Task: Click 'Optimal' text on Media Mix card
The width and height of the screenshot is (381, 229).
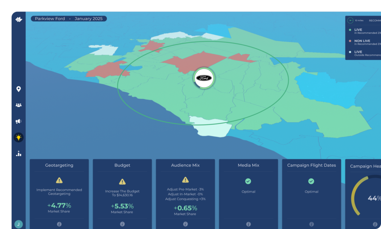Action: 248,192
